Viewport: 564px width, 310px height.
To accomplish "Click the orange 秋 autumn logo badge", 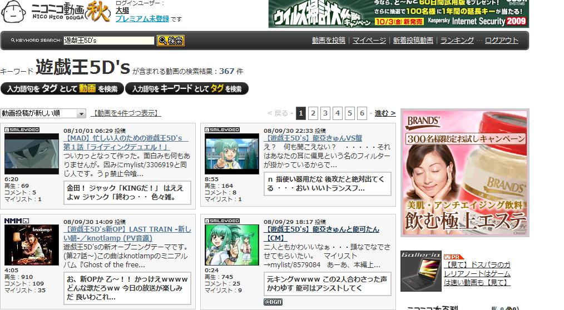I will 98,11.
